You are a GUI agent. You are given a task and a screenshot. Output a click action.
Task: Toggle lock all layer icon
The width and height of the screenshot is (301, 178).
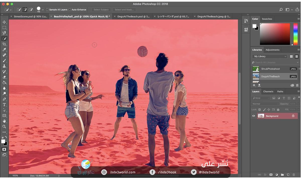tap(278, 110)
